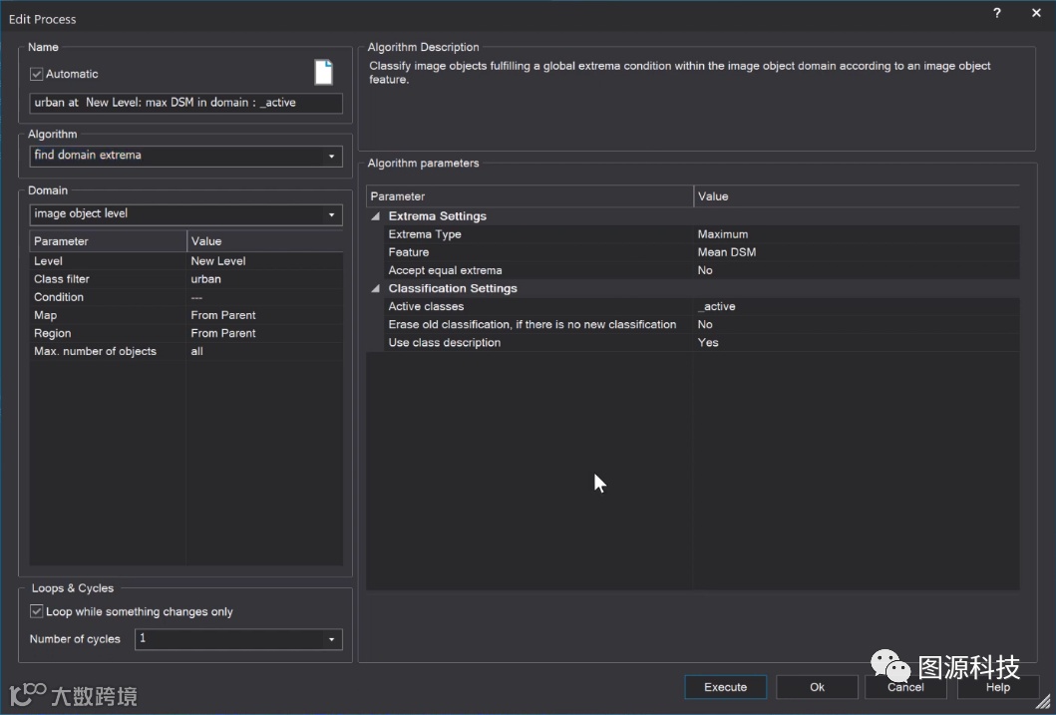The height and width of the screenshot is (715, 1056).
Task: Toggle the Automatic name checkbox
Action: point(36,74)
